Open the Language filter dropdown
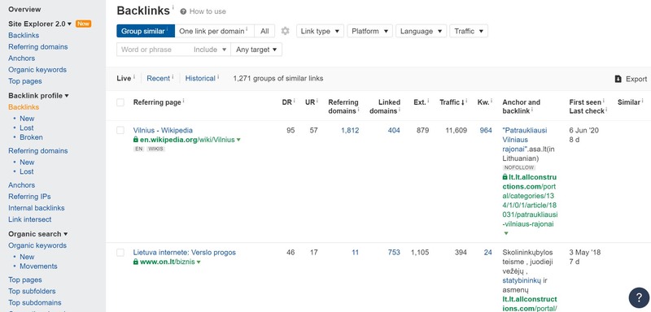 (x=421, y=31)
